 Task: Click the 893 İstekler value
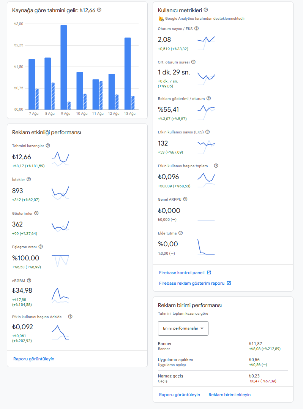[17, 191]
